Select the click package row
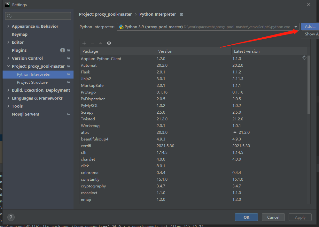This screenshot has height=227, width=319. (193, 166)
